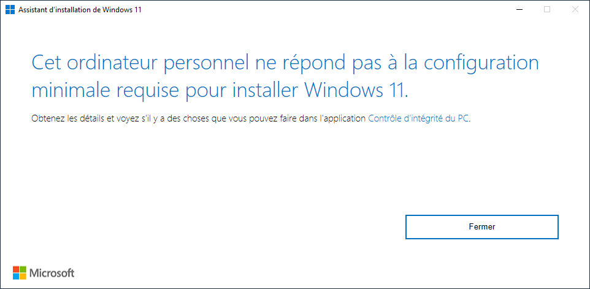590x289 pixels.
Task: Click the Windows logo icon in title bar
Action: [10, 10]
